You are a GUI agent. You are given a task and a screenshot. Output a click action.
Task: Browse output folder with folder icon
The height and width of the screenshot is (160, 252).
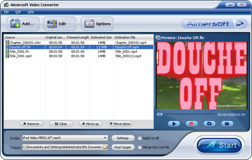pos(105,147)
